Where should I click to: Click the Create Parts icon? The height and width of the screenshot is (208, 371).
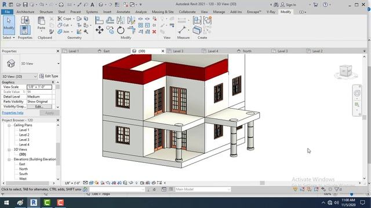(x=197, y=30)
